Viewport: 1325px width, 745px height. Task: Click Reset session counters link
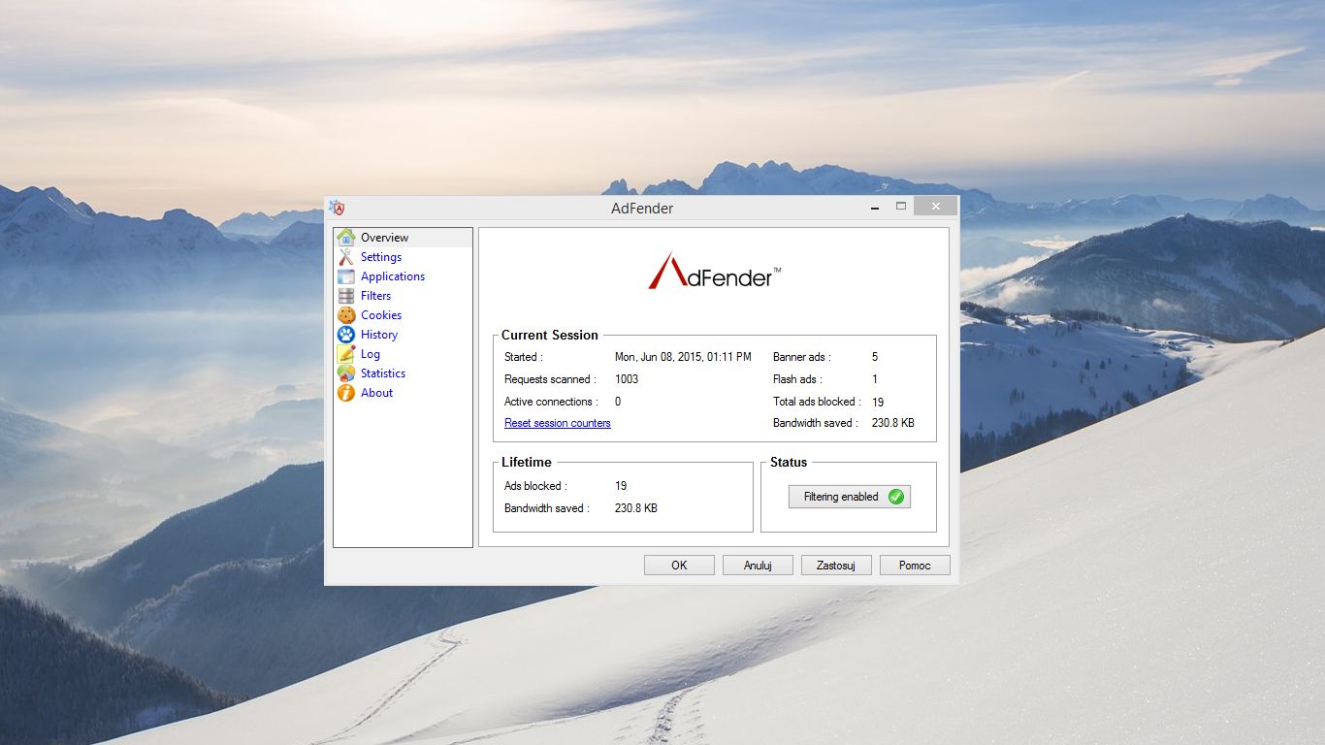(x=558, y=423)
